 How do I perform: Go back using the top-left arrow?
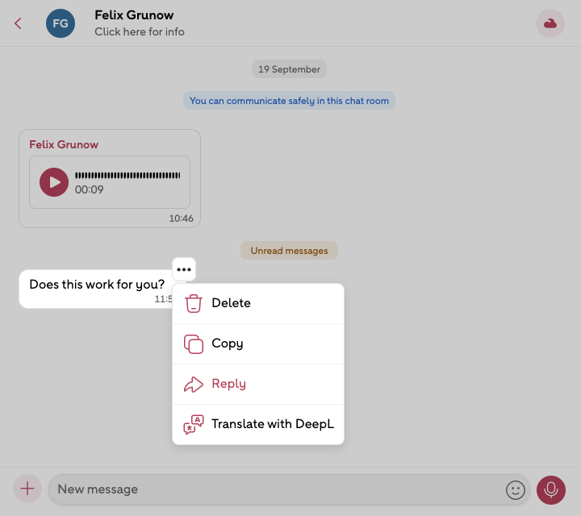point(18,23)
